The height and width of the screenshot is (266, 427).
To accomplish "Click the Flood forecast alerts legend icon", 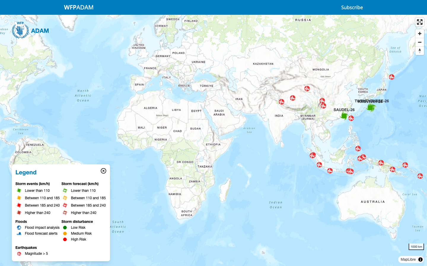I will (x=19, y=233).
